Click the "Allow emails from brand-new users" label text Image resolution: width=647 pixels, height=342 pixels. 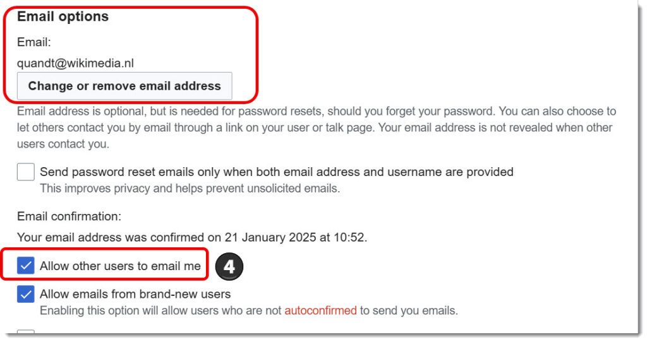click(x=135, y=294)
